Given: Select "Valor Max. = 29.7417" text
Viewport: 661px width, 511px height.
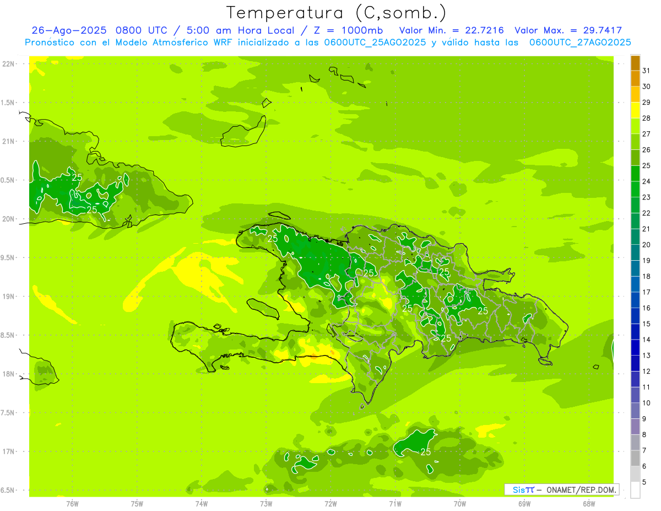Looking at the screenshot, I should click(x=569, y=30).
